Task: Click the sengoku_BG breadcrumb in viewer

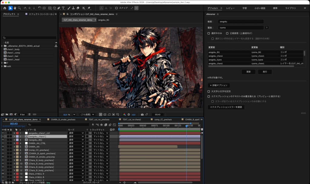Action: [104, 20]
